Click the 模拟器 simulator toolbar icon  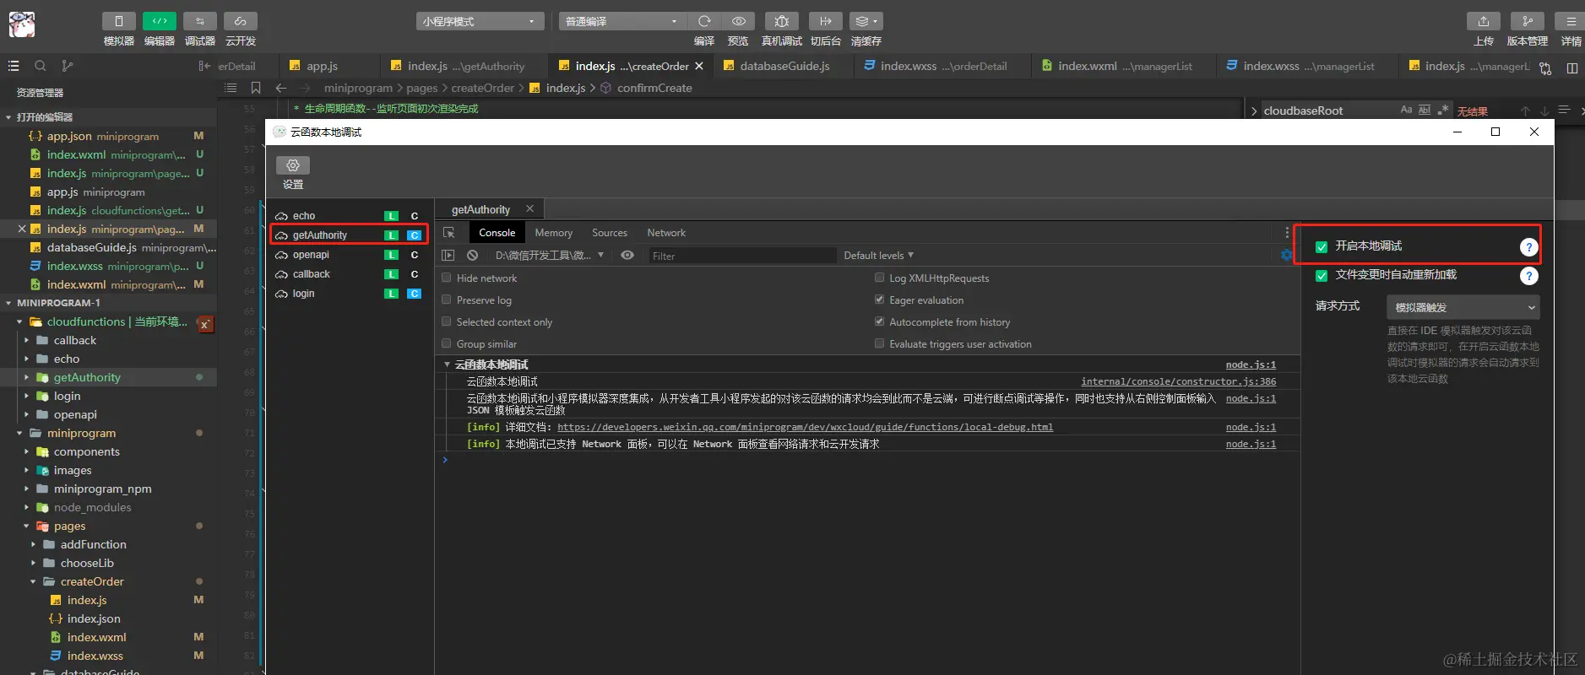[118, 21]
